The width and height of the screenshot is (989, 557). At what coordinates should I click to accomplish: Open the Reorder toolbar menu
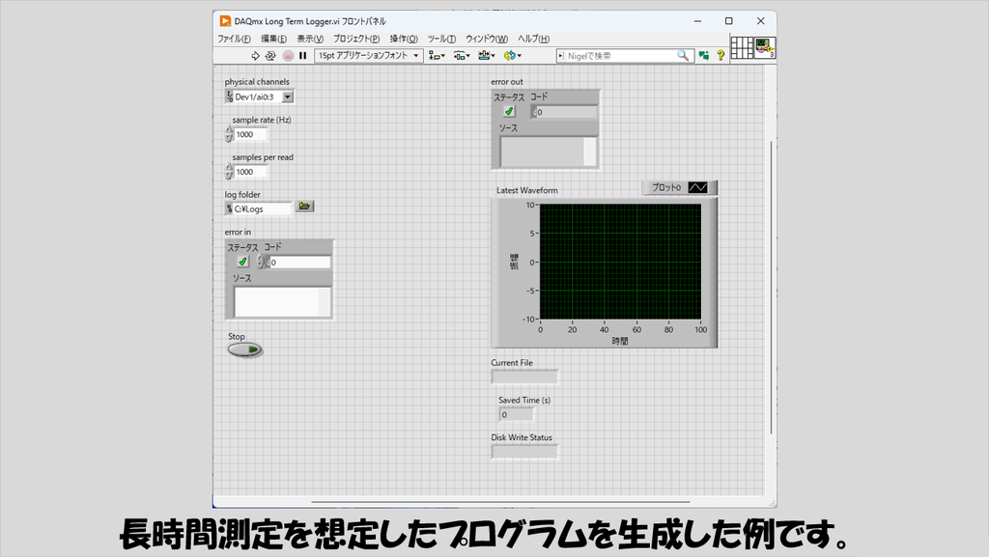[x=512, y=55]
